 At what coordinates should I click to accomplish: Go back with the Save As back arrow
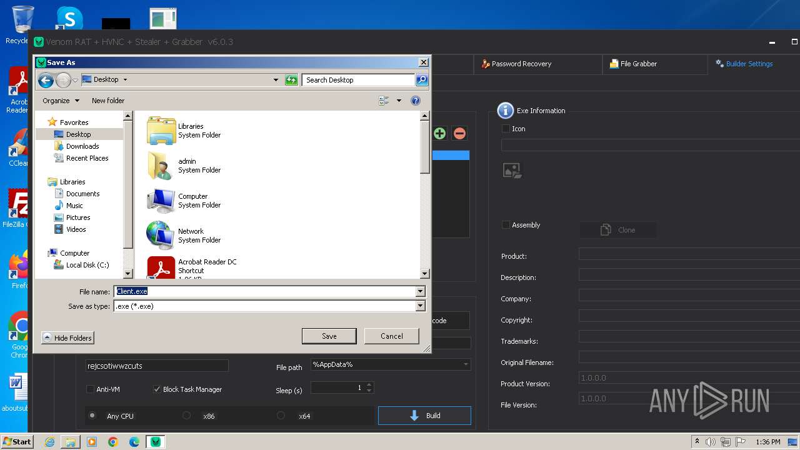46,80
